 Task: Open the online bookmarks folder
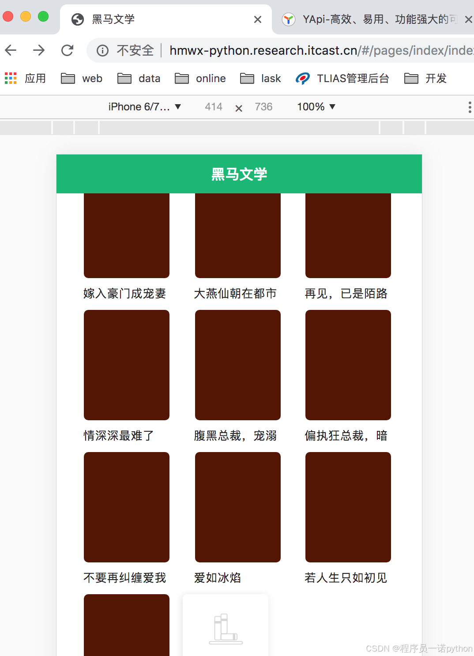200,79
